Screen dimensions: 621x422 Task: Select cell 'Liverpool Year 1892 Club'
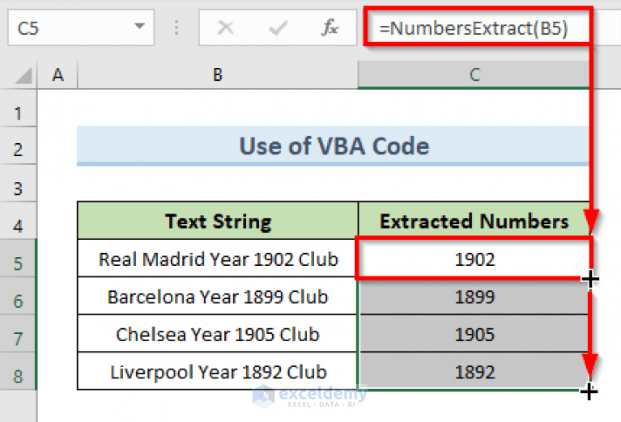click(218, 371)
